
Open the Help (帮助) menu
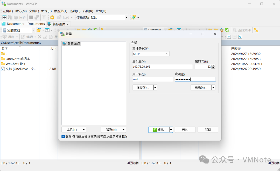pos(101,11)
